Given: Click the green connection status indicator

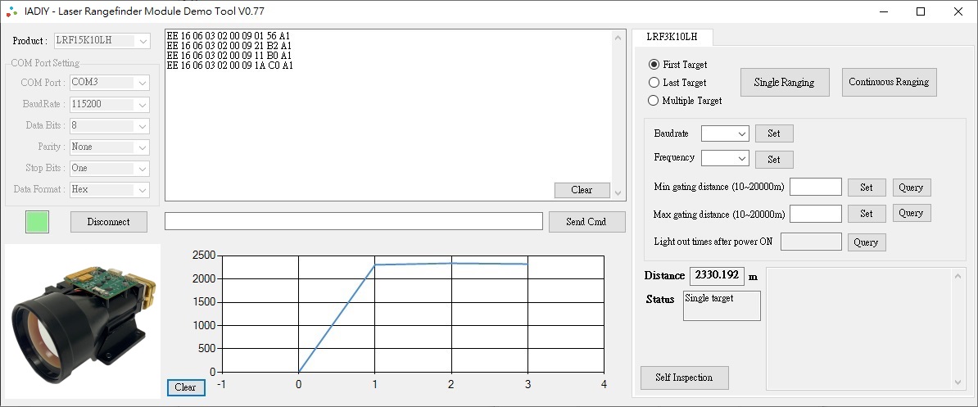Looking at the screenshot, I should 37,222.
